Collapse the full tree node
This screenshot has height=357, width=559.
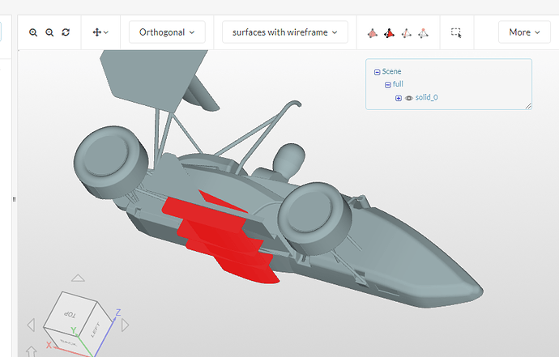pos(388,85)
